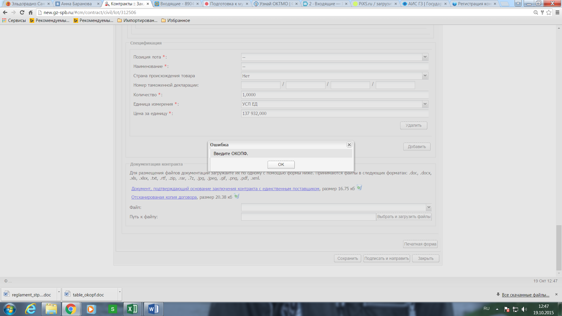This screenshot has width=562, height=316.
Task: Close the downloads bar
Action: click(x=556, y=294)
